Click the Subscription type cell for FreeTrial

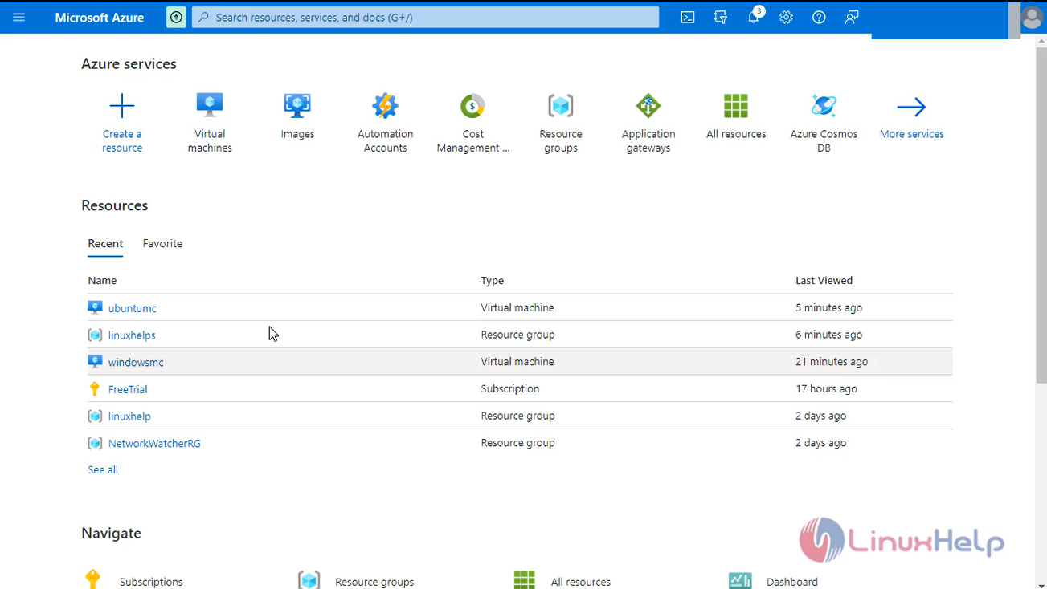(x=509, y=388)
